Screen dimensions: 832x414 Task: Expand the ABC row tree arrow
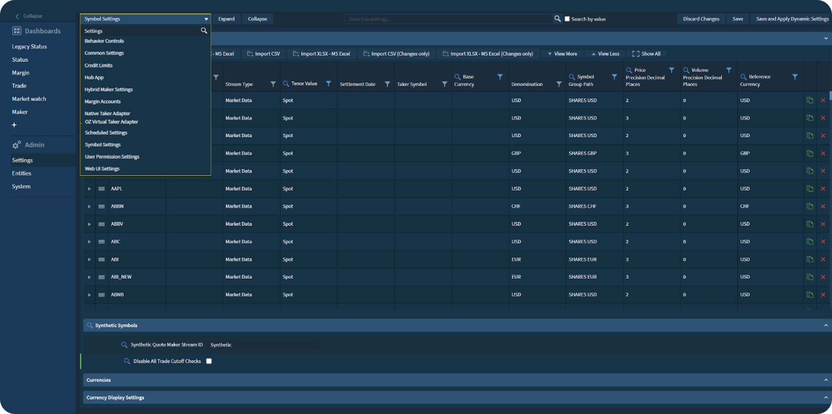(x=89, y=242)
